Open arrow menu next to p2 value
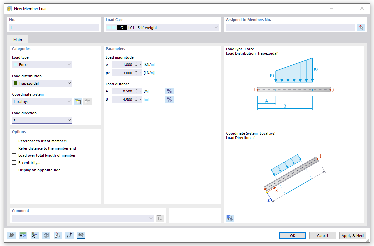 pyautogui.click(x=140, y=73)
